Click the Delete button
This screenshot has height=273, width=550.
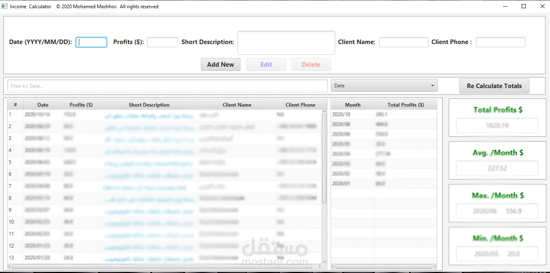click(x=311, y=64)
